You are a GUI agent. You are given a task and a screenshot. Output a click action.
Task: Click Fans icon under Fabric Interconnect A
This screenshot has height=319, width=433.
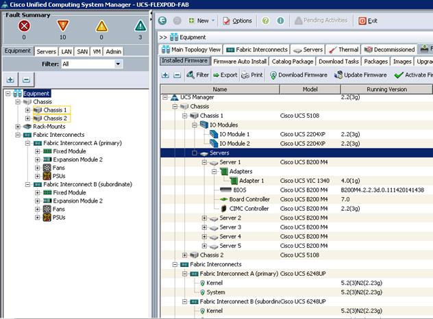pos(47,168)
